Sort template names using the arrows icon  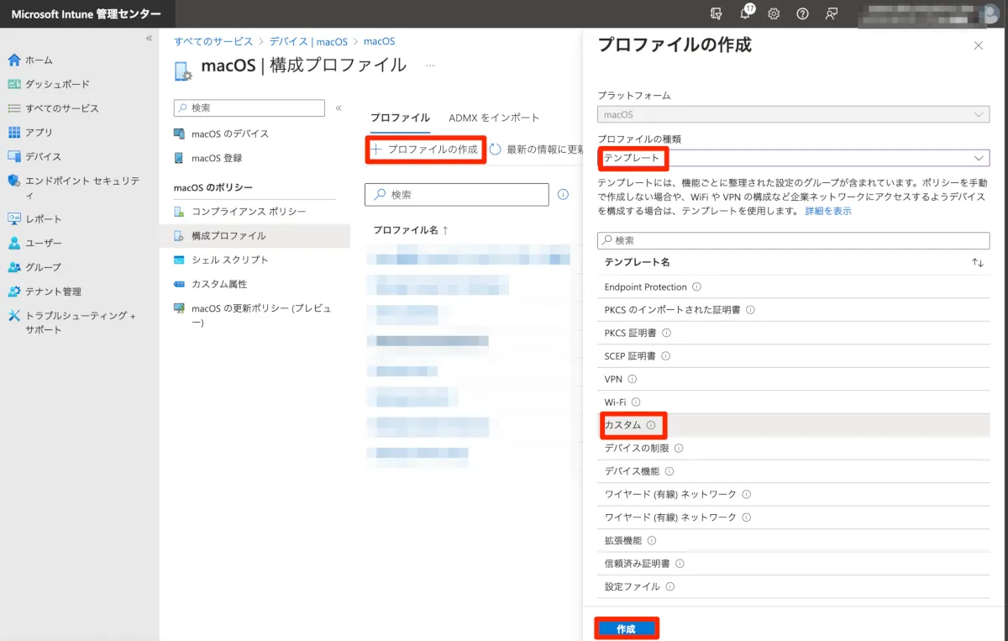(977, 263)
